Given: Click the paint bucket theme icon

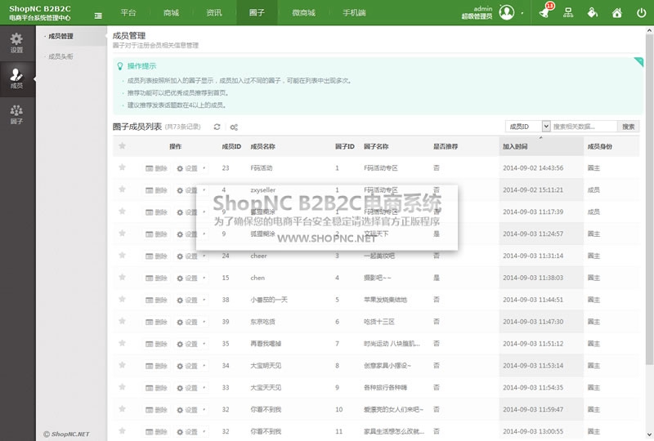Looking at the screenshot, I should pyautogui.click(x=592, y=12).
